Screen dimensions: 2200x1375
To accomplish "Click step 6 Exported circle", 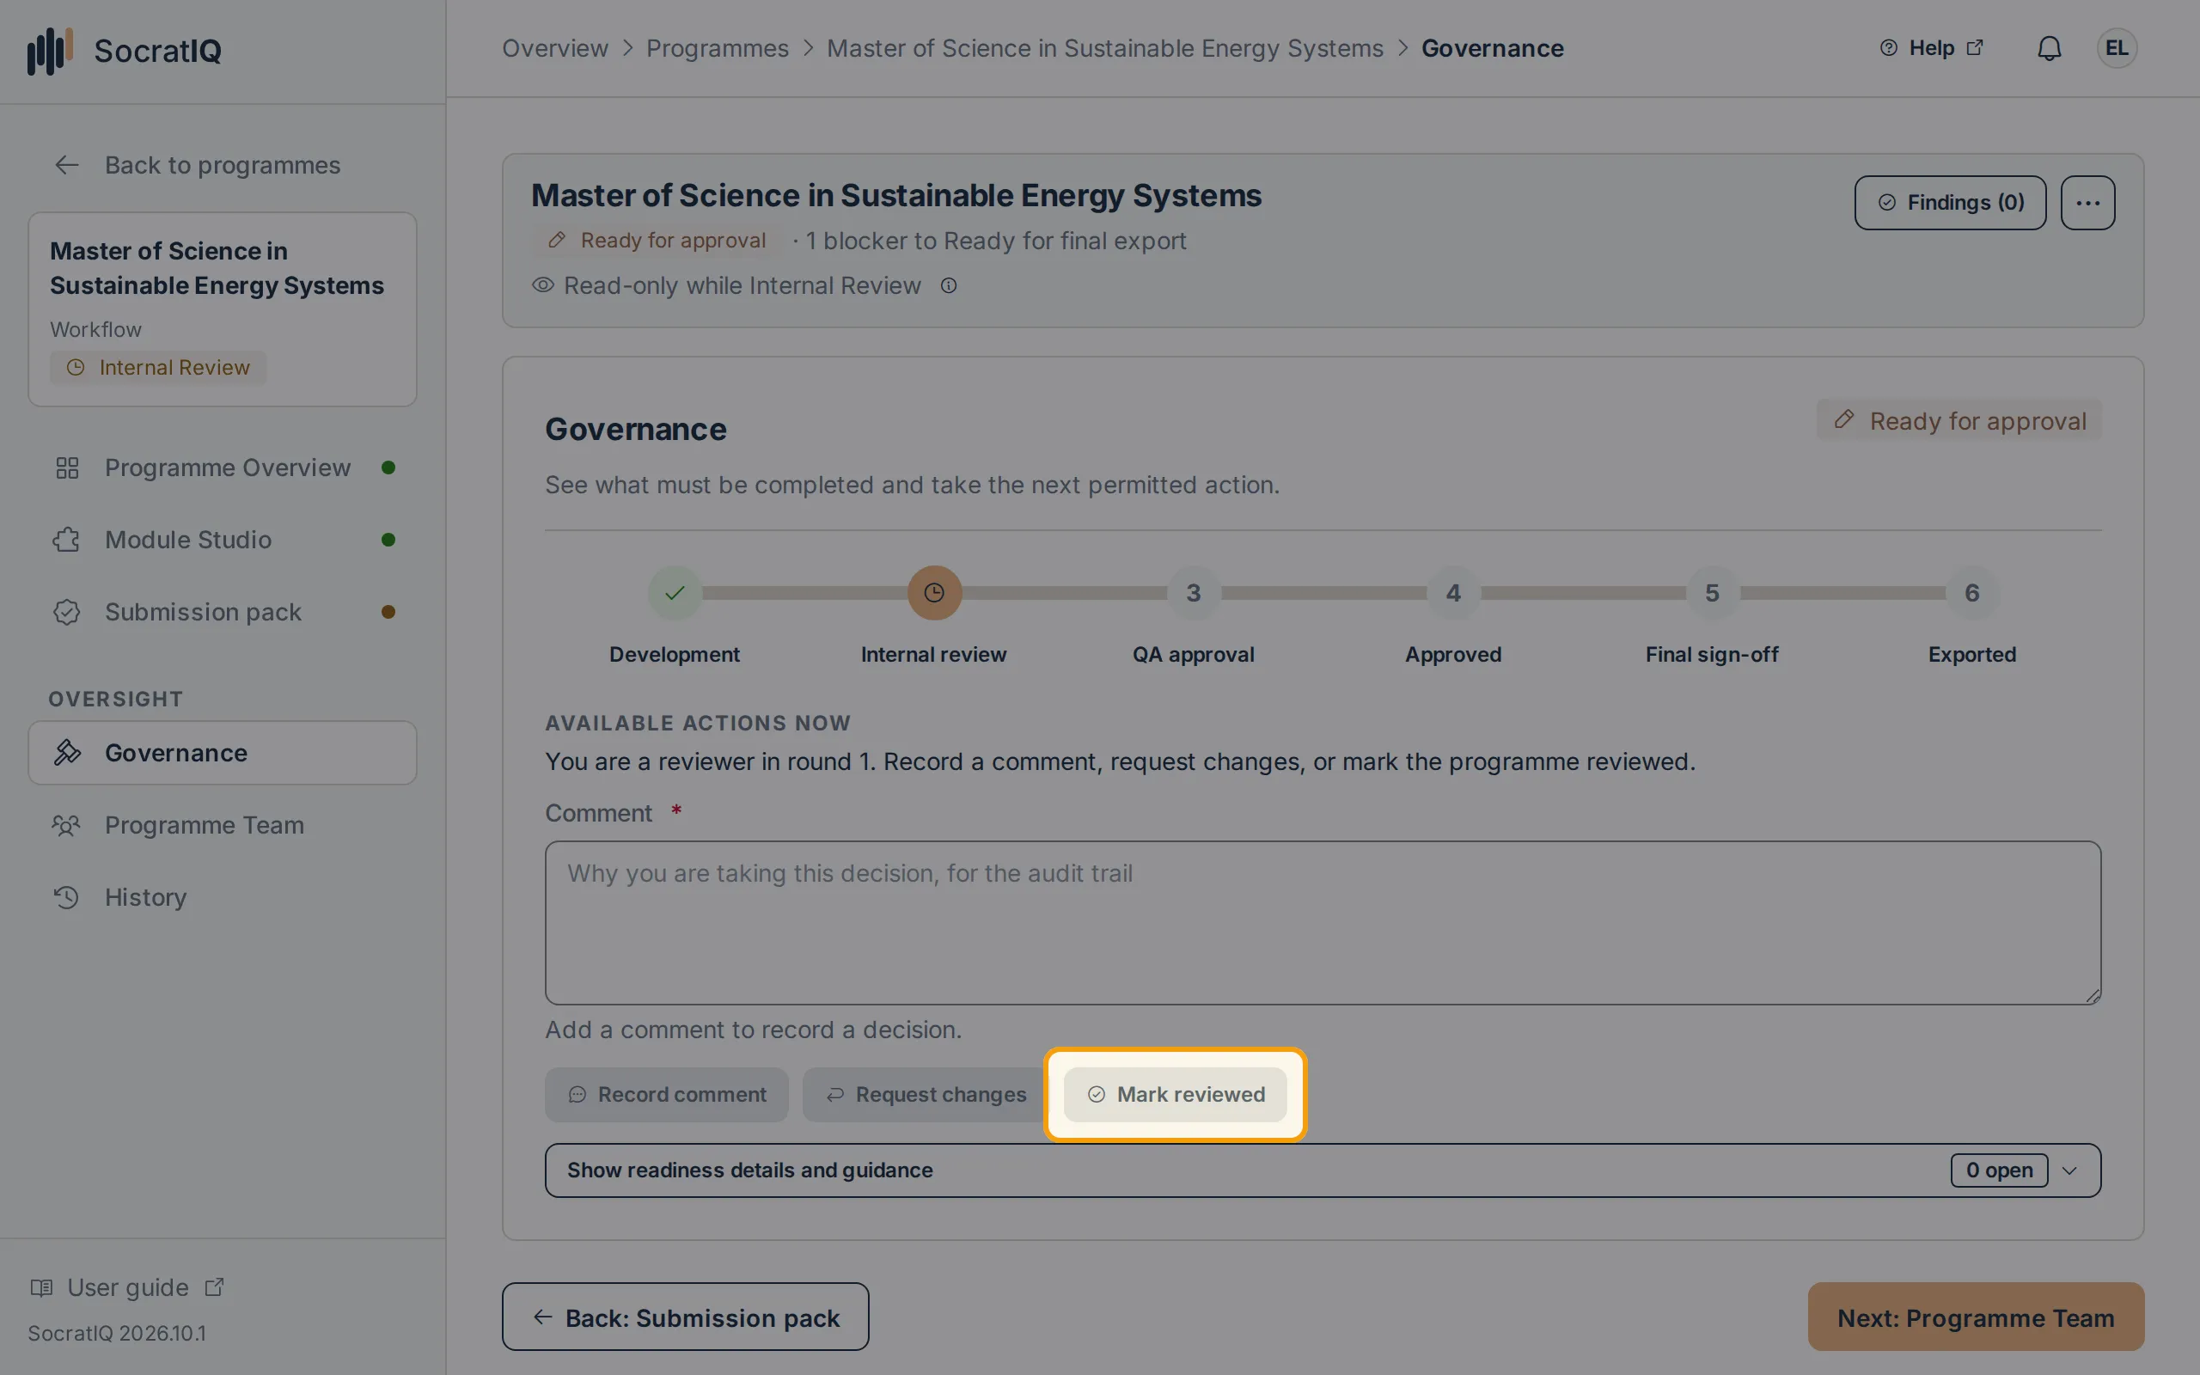I will [x=1971, y=593].
